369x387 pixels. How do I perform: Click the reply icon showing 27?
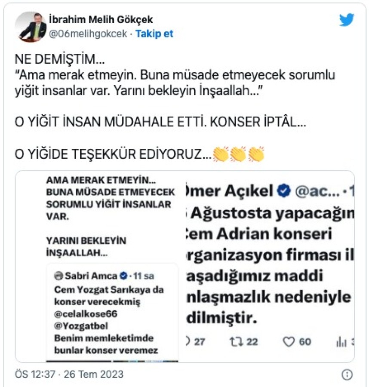point(188,341)
